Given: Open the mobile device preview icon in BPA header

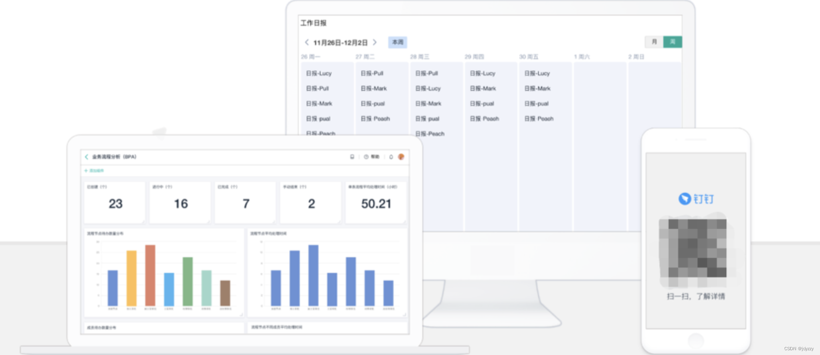Looking at the screenshot, I should click(x=352, y=157).
